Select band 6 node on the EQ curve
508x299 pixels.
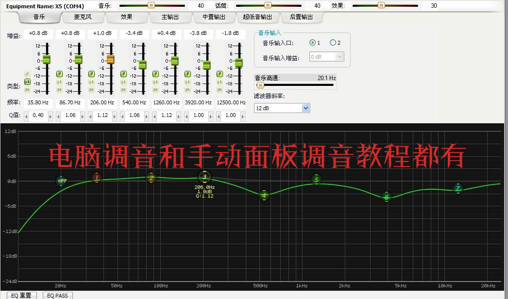(x=387, y=198)
